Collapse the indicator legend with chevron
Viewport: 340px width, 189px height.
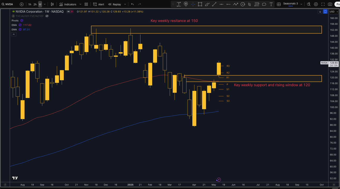click(14, 34)
